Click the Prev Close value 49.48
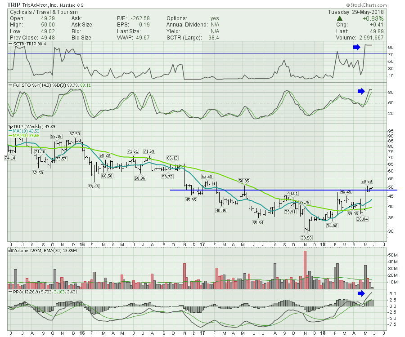Image resolution: width=405 pixels, height=337 pixels. pyautogui.click(x=48, y=38)
